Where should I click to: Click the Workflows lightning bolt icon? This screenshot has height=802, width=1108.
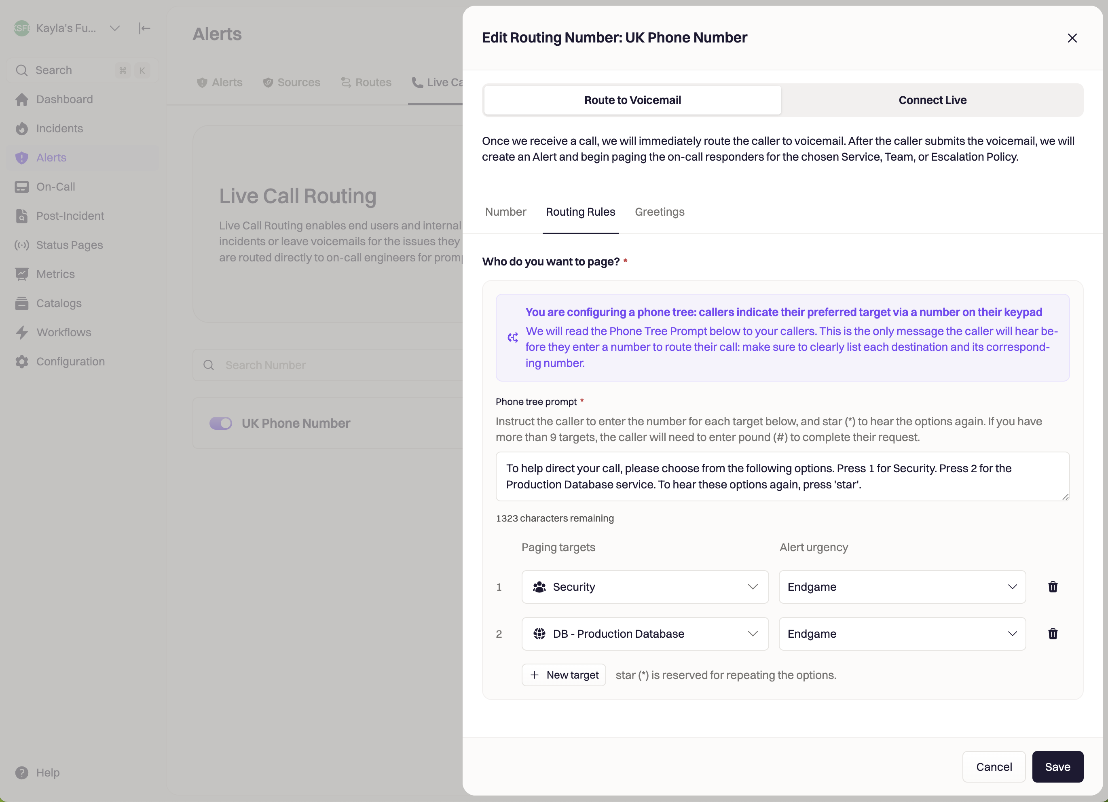pos(21,332)
